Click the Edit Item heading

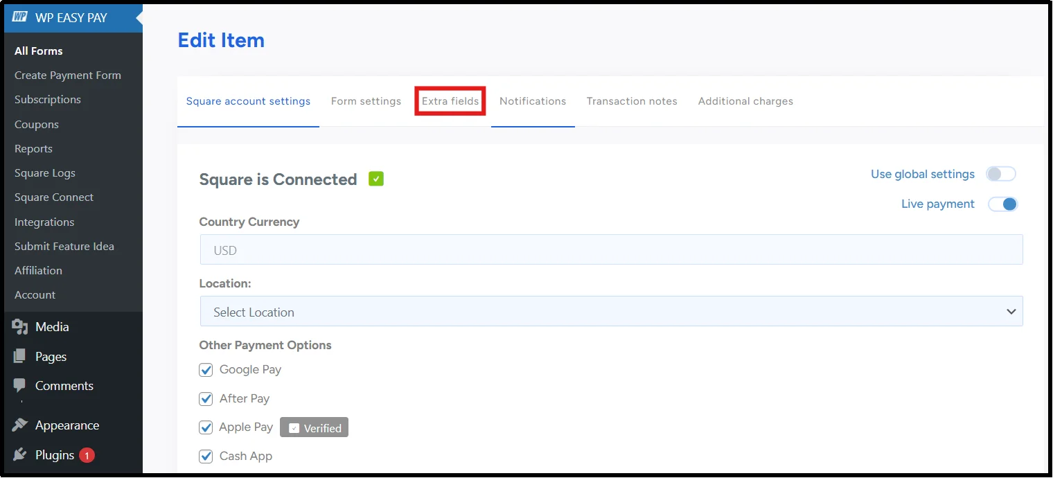(221, 40)
